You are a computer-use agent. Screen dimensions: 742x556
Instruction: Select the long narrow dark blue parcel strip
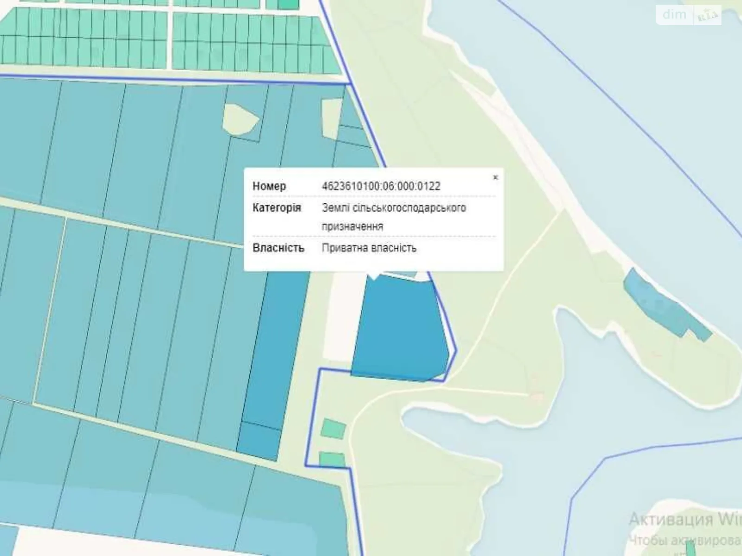[277, 350]
